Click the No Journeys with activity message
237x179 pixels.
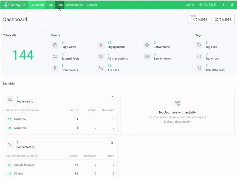[x=177, y=113]
